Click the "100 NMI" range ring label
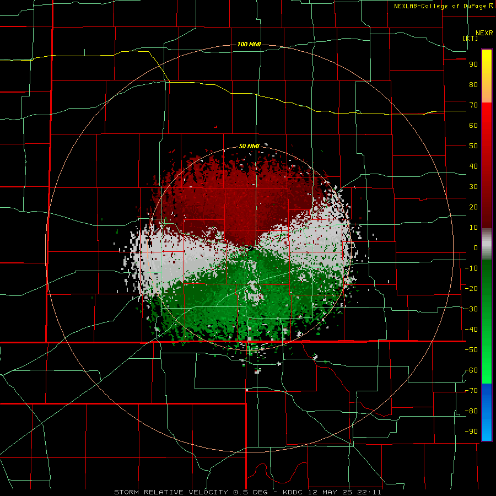The image size is (496, 496). [249, 44]
